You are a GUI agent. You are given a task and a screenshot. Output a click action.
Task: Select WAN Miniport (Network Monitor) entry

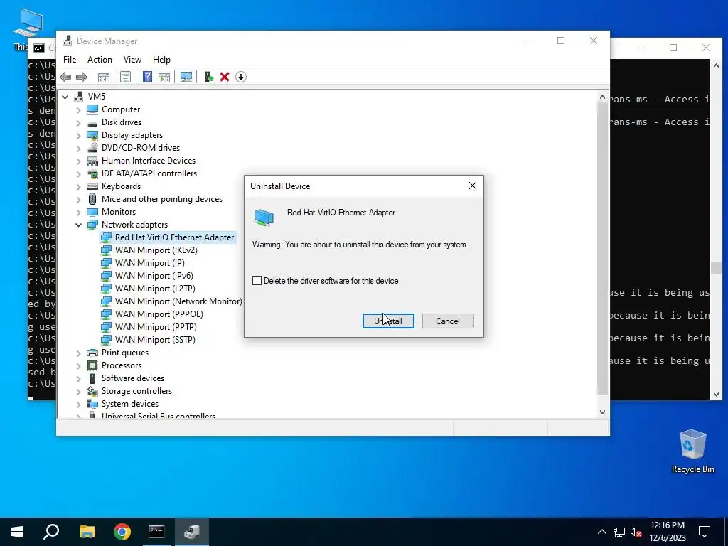(x=178, y=301)
